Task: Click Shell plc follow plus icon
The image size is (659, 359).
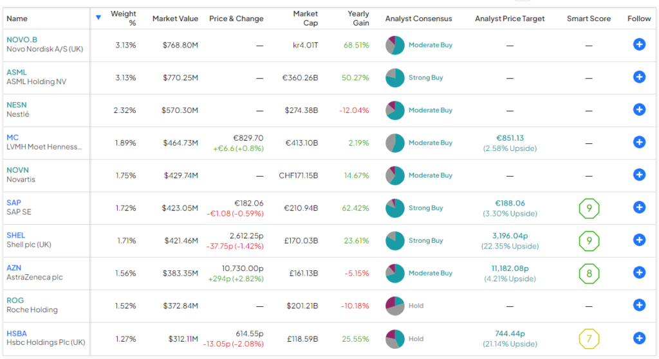Action: coord(638,240)
